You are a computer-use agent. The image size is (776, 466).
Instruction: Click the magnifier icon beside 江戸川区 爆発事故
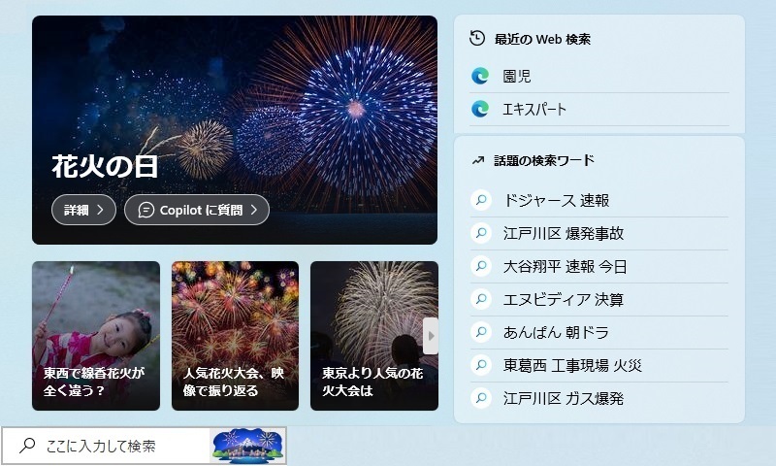tap(480, 233)
